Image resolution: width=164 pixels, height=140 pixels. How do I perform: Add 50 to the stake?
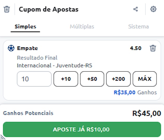point(92,79)
